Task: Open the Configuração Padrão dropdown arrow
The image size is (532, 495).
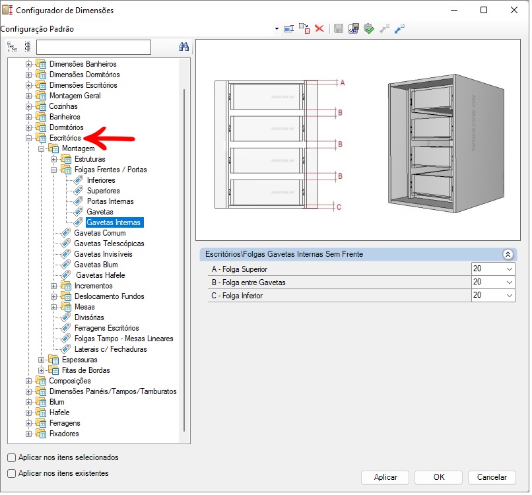Action: 277,29
